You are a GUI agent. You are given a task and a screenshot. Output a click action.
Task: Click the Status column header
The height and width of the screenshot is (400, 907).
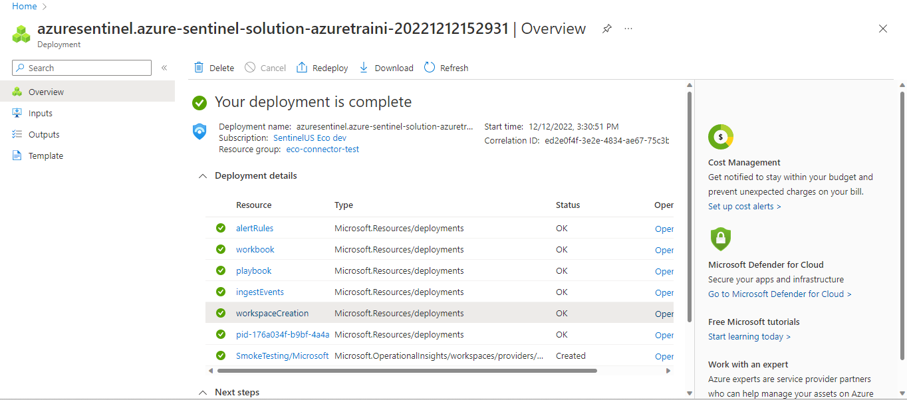pyautogui.click(x=568, y=205)
